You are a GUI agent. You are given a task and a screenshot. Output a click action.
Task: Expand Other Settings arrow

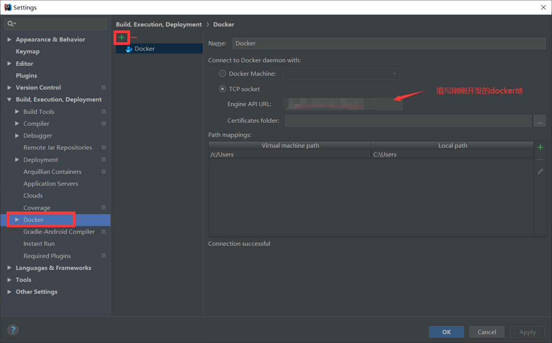tap(9, 292)
